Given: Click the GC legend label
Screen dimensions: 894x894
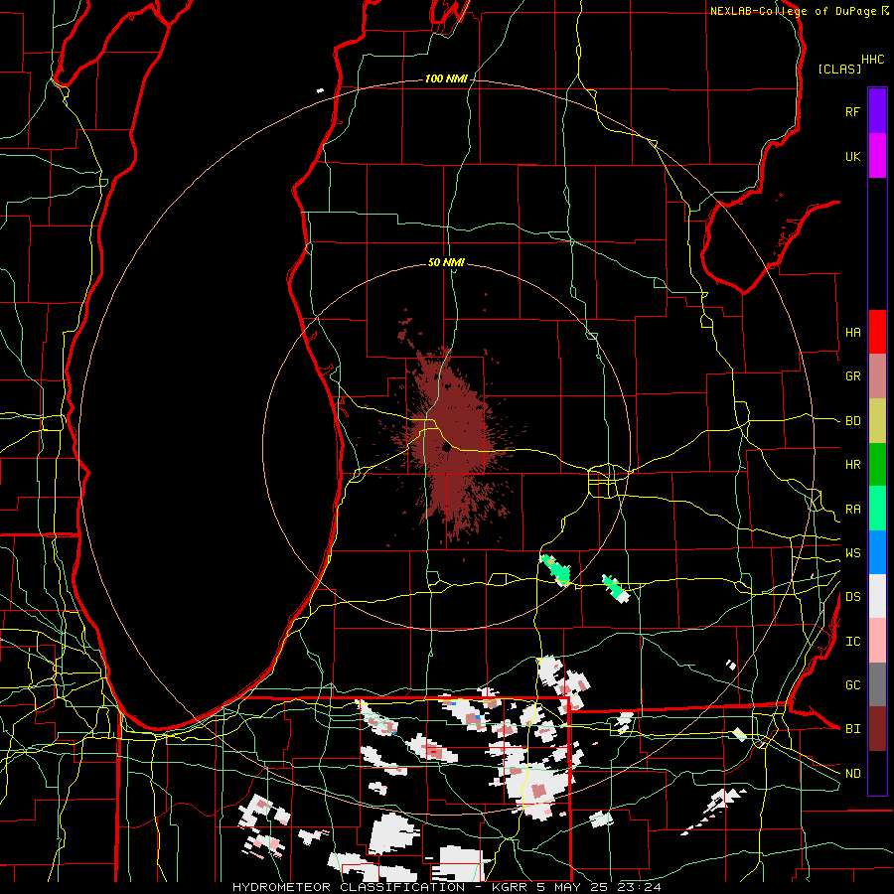Looking at the screenshot, I should click(x=852, y=684).
